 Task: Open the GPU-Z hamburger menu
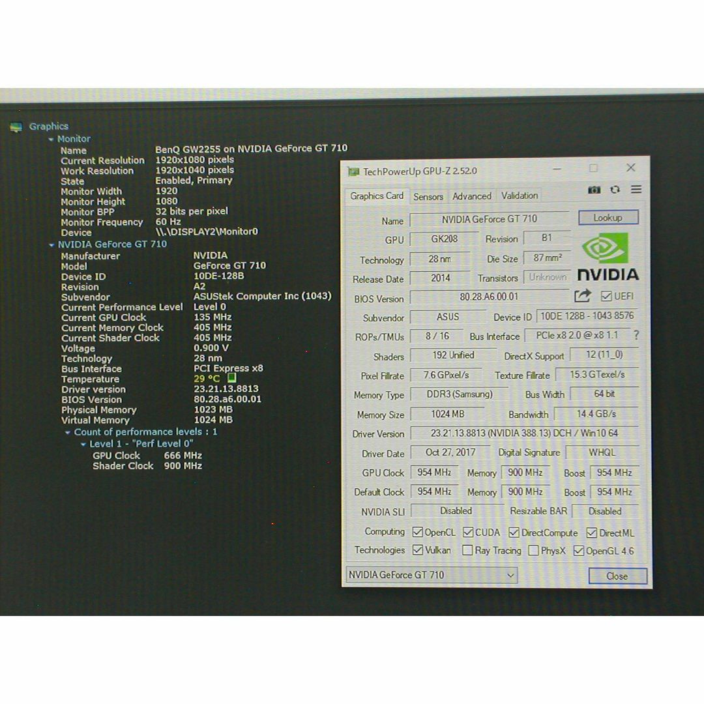[x=636, y=190]
